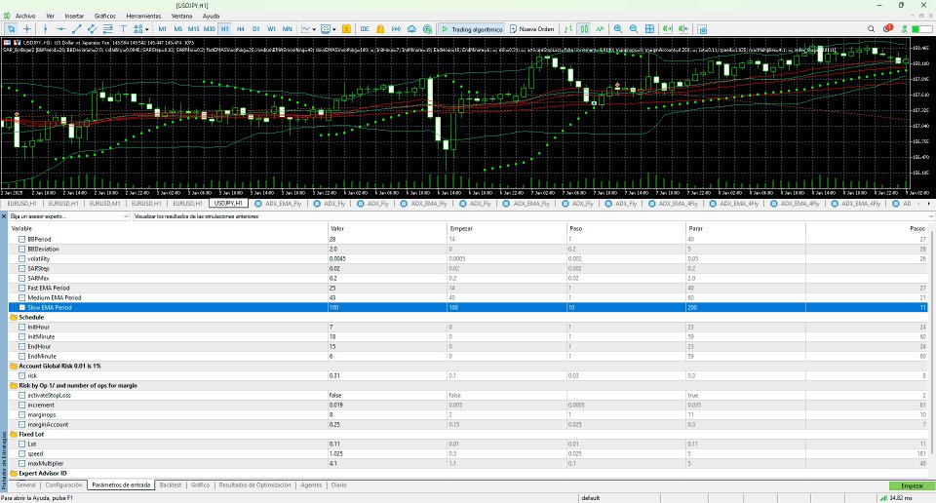Click the yellow lock market icon
Screen dimensions: 936x503
point(380,28)
